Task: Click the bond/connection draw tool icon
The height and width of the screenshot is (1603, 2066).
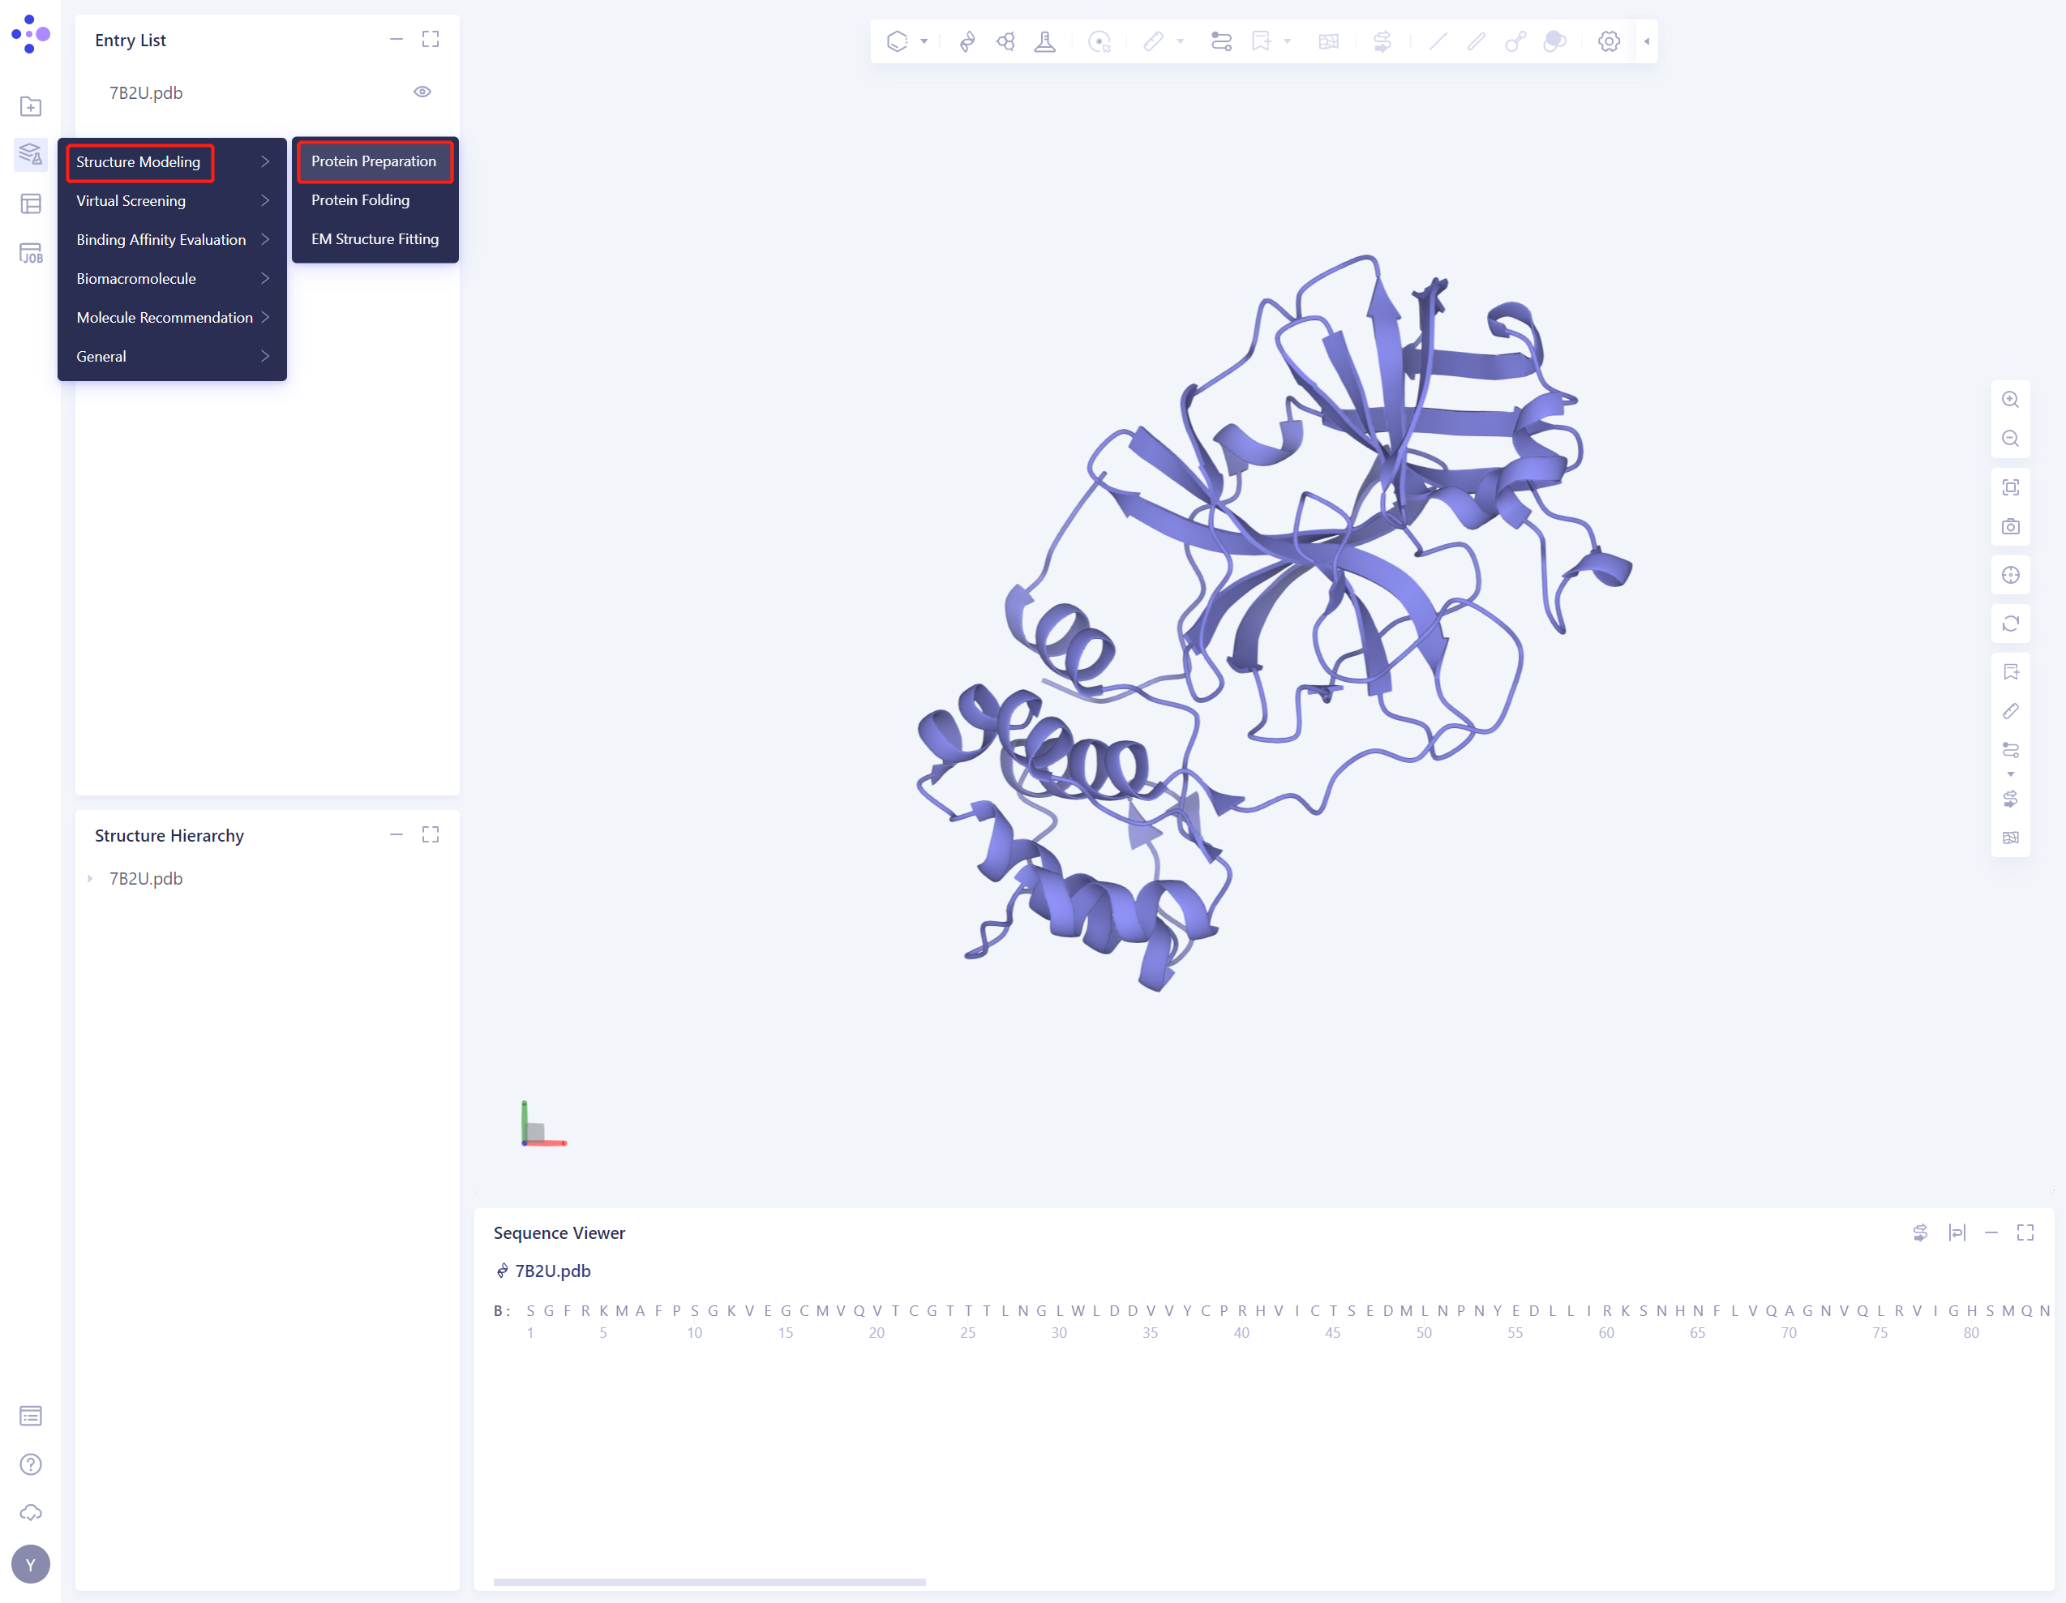Action: [x=1515, y=41]
